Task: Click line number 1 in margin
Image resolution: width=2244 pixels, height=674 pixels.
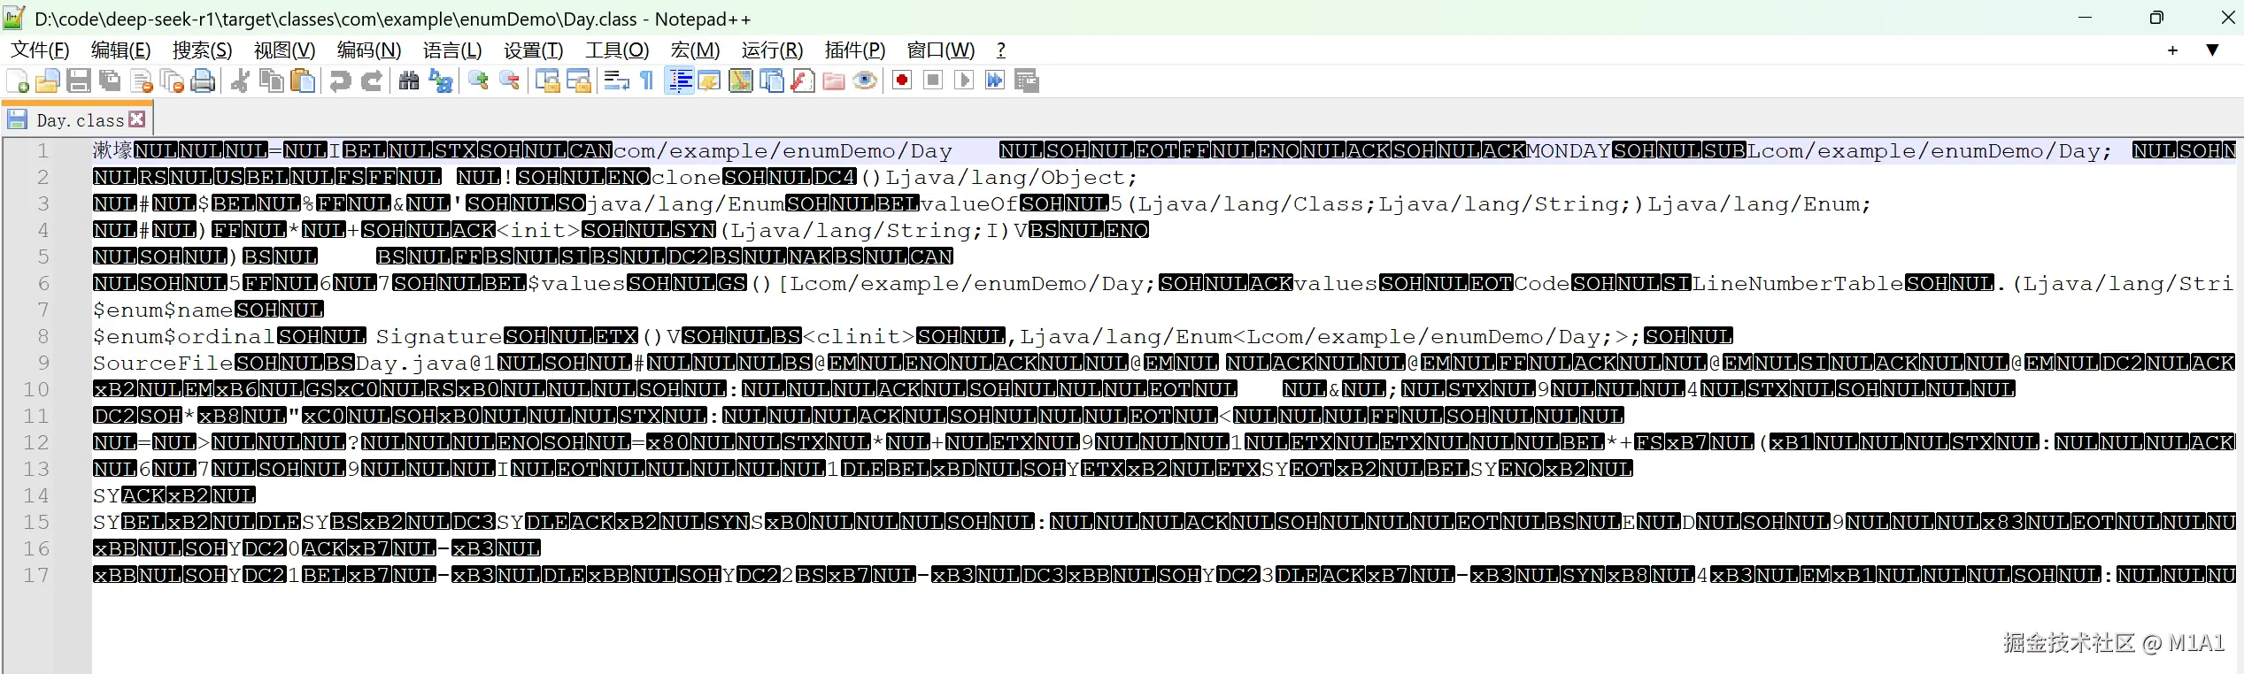Action: (42, 151)
